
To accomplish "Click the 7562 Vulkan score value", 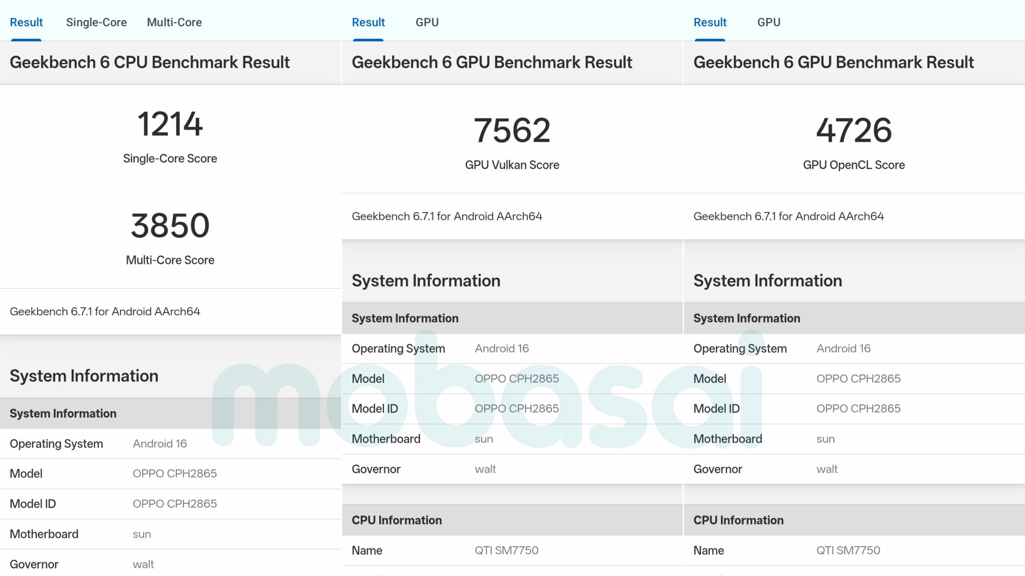I will [x=512, y=130].
